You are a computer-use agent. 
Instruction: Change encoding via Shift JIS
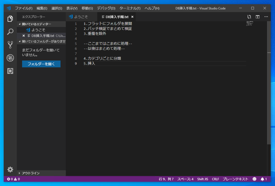pos(203,179)
